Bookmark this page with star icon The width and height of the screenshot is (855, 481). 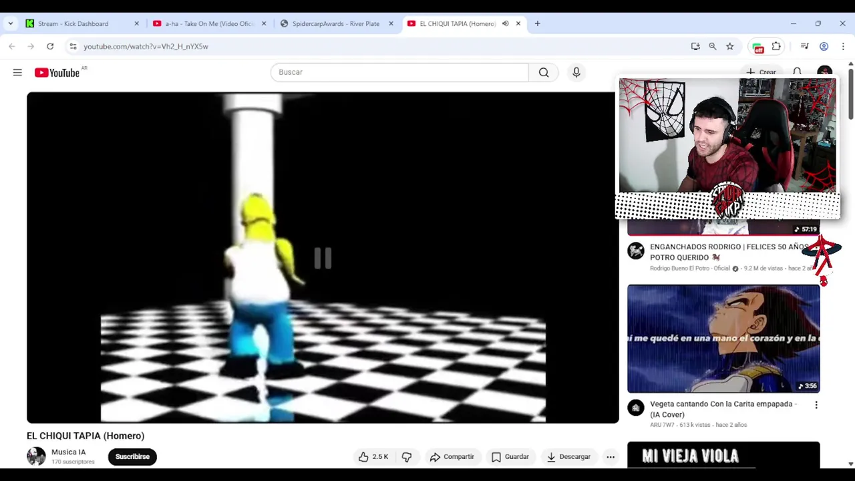click(730, 46)
